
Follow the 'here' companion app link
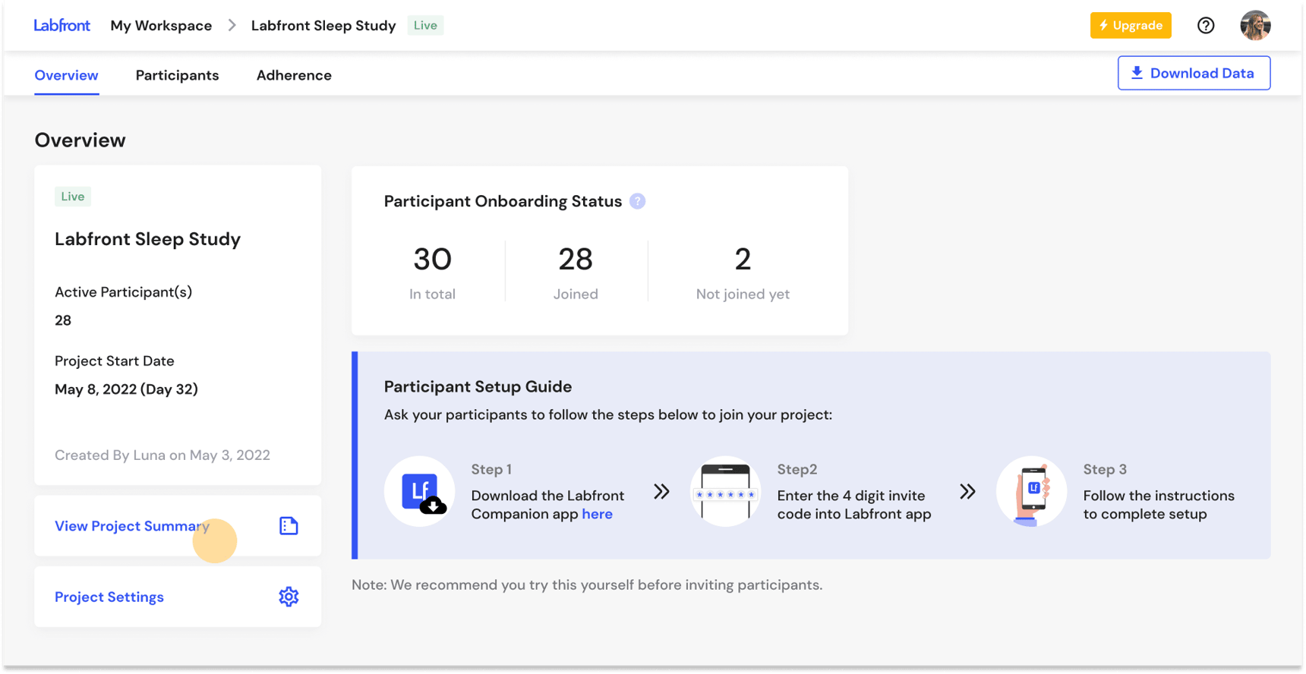pyautogui.click(x=597, y=515)
